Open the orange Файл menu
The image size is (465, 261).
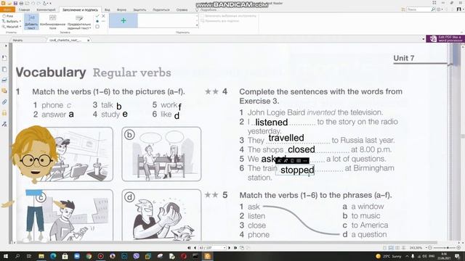(7, 9)
